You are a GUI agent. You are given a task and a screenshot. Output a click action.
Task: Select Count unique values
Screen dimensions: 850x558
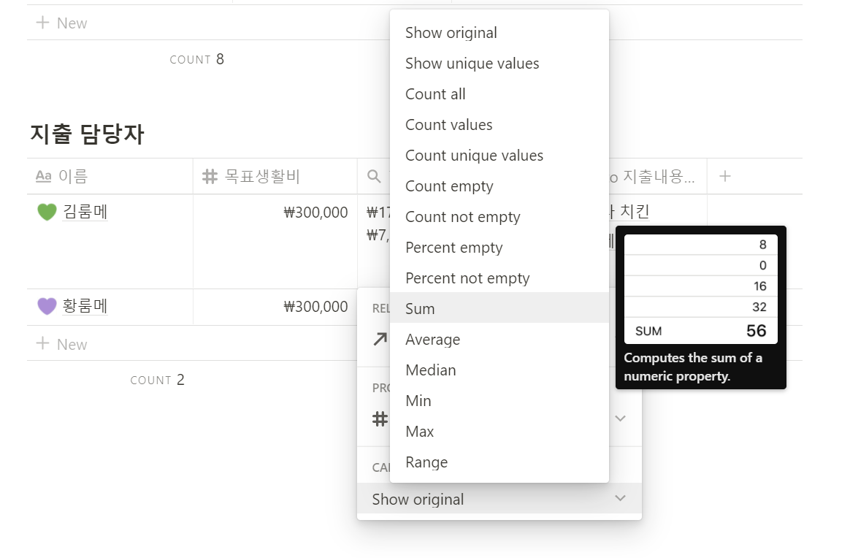[x=499, y=156]
